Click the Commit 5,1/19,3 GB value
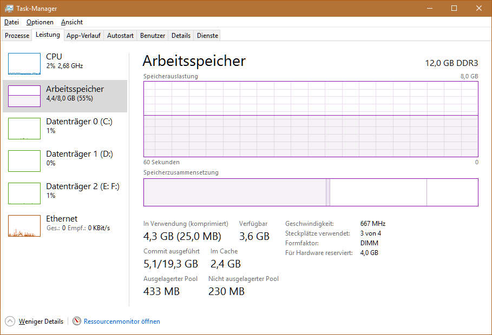The height and width of the screenshot is (335, 492). [170, 264]
